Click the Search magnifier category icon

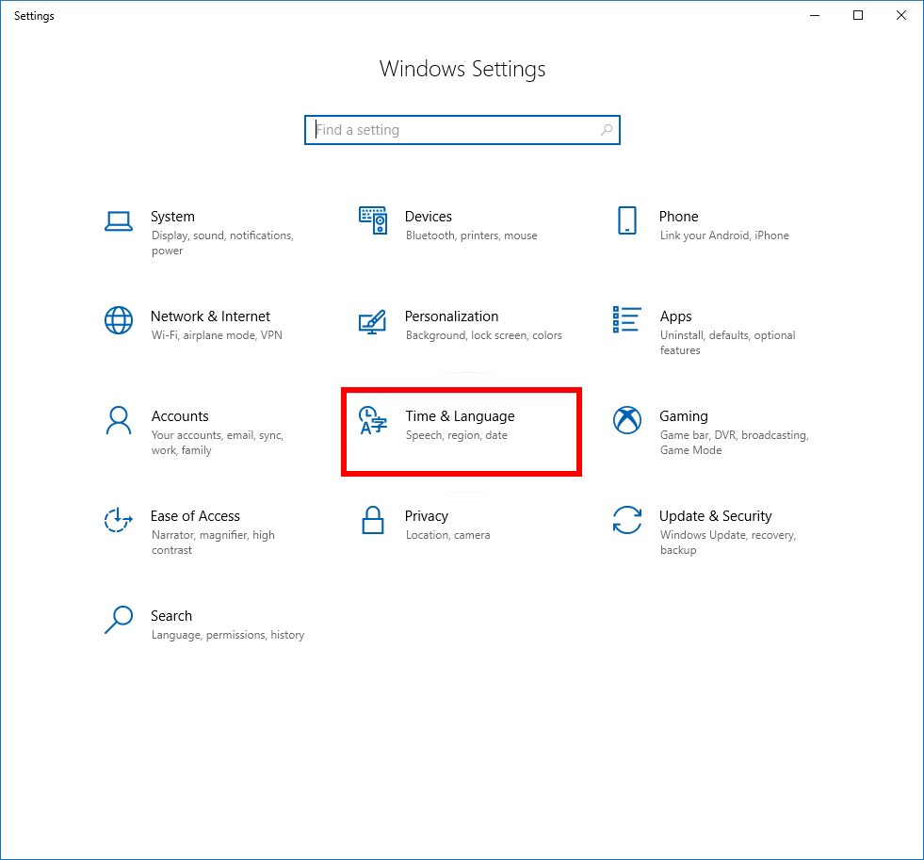click(x=119, y=620)
